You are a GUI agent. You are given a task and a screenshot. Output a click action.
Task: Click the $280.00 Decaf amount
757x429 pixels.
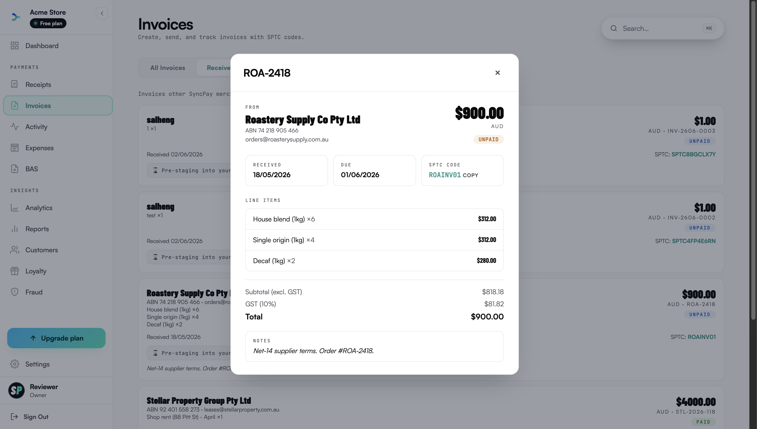tap(486, 261)
